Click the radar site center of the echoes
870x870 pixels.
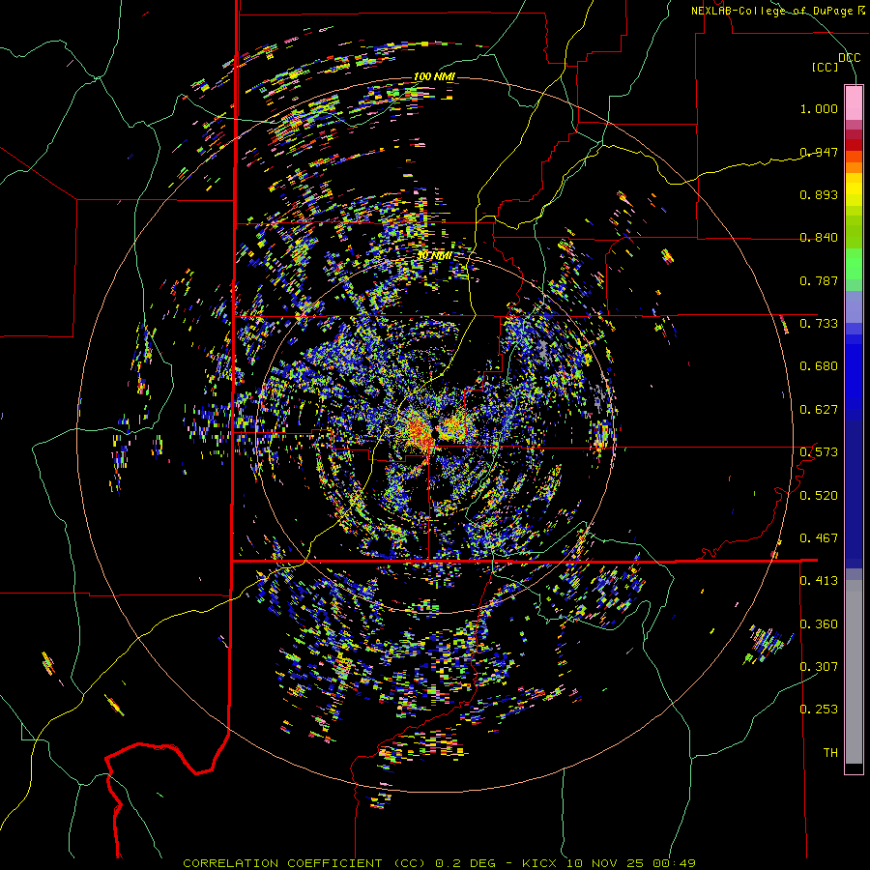point(433,433)
